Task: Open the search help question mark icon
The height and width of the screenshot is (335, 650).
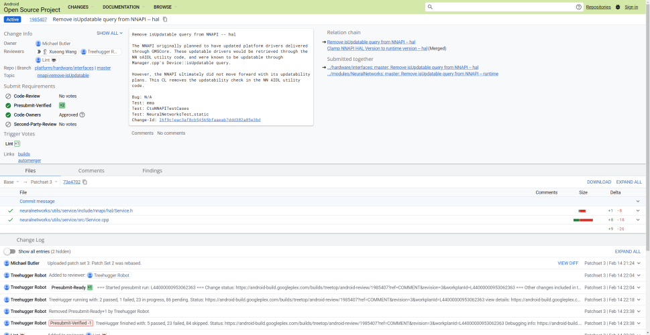Action: point(579,7)
